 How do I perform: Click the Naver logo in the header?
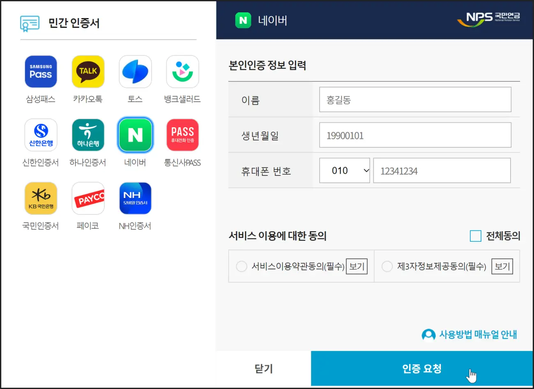click(243, 20)
